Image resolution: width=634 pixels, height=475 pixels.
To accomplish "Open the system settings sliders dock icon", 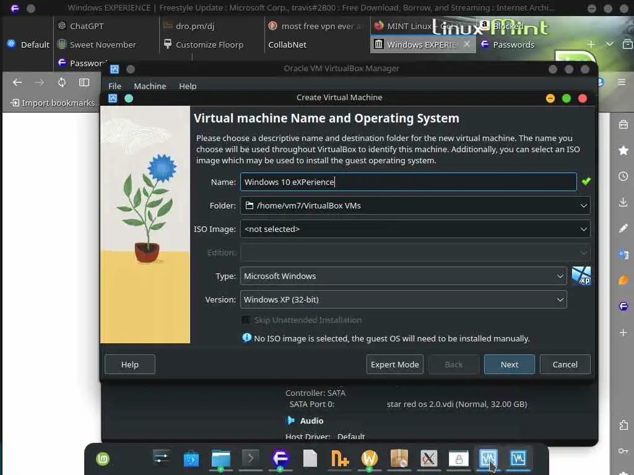I will pos(161,458).
